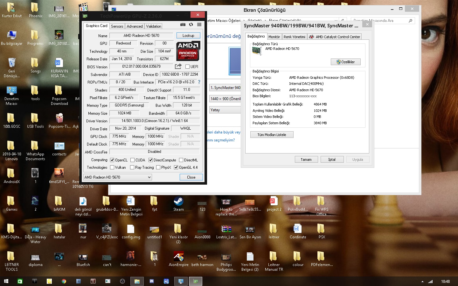This screenshot has width=458, height=286.
Task: Switch to the Monitör tab
Action: pos(274,37)
